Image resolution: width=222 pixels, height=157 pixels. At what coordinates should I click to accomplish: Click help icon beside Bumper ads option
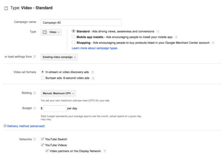(92, 78)
